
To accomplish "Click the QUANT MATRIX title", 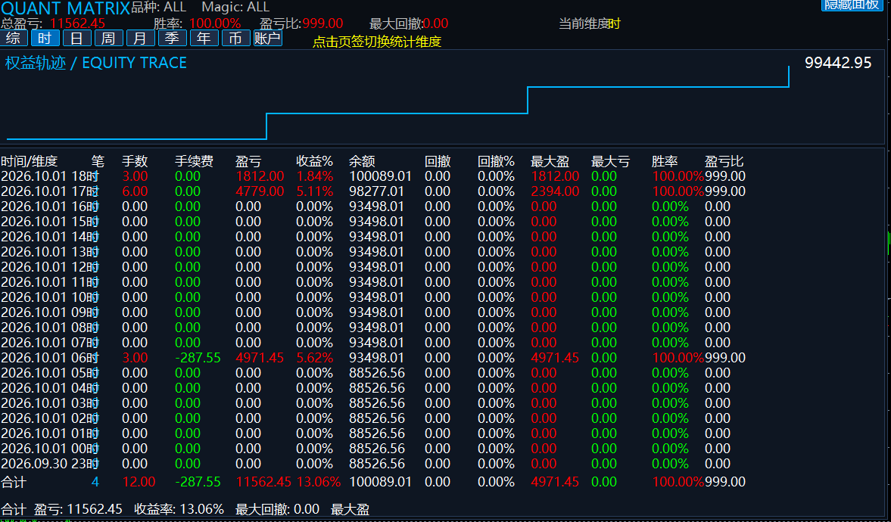I will point(65,8).
